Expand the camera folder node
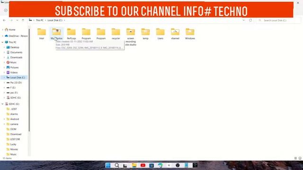303x170 pixels. [x=4, y=124]
